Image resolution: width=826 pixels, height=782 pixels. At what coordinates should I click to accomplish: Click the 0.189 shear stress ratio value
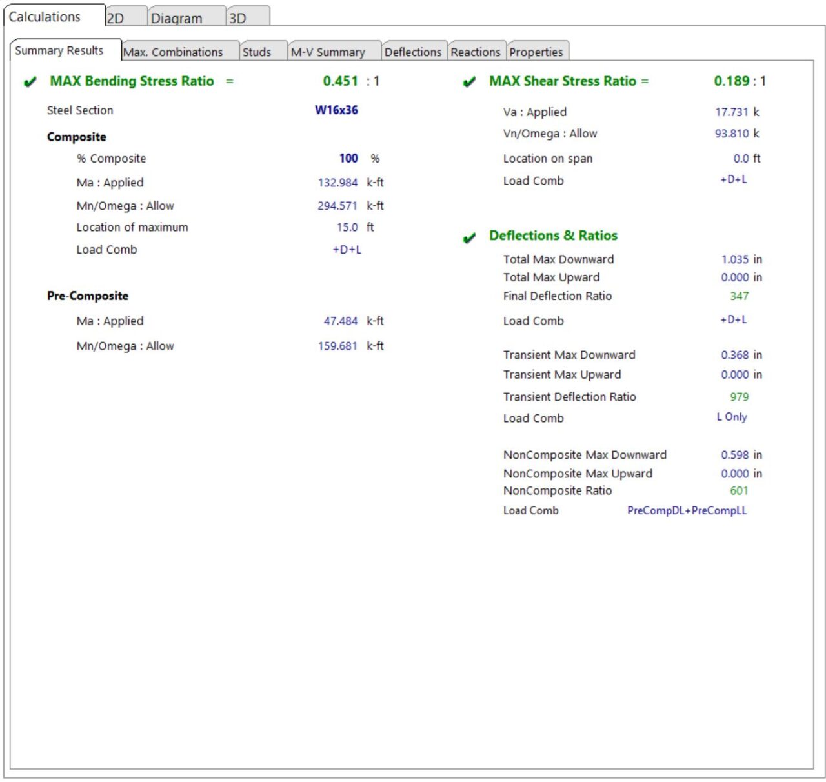pos(732,81)
